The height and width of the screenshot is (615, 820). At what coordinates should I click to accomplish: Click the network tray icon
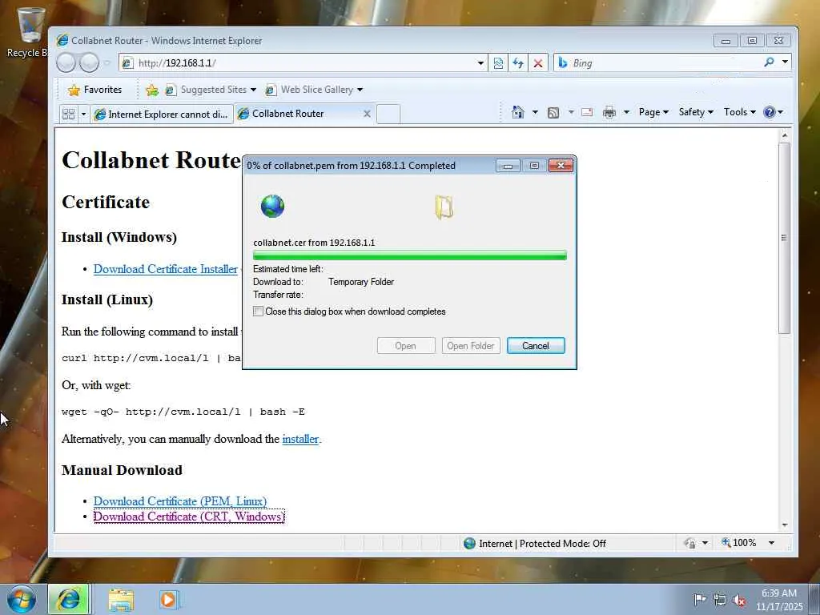click(x=720, y=600)
